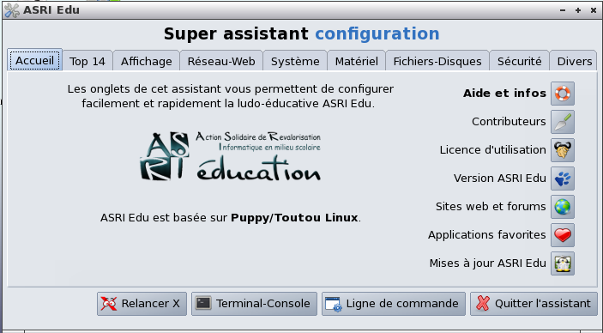The image size is (603, 333).
Task: Click the 'Licence d'utilisation' label
Action: 493,149
